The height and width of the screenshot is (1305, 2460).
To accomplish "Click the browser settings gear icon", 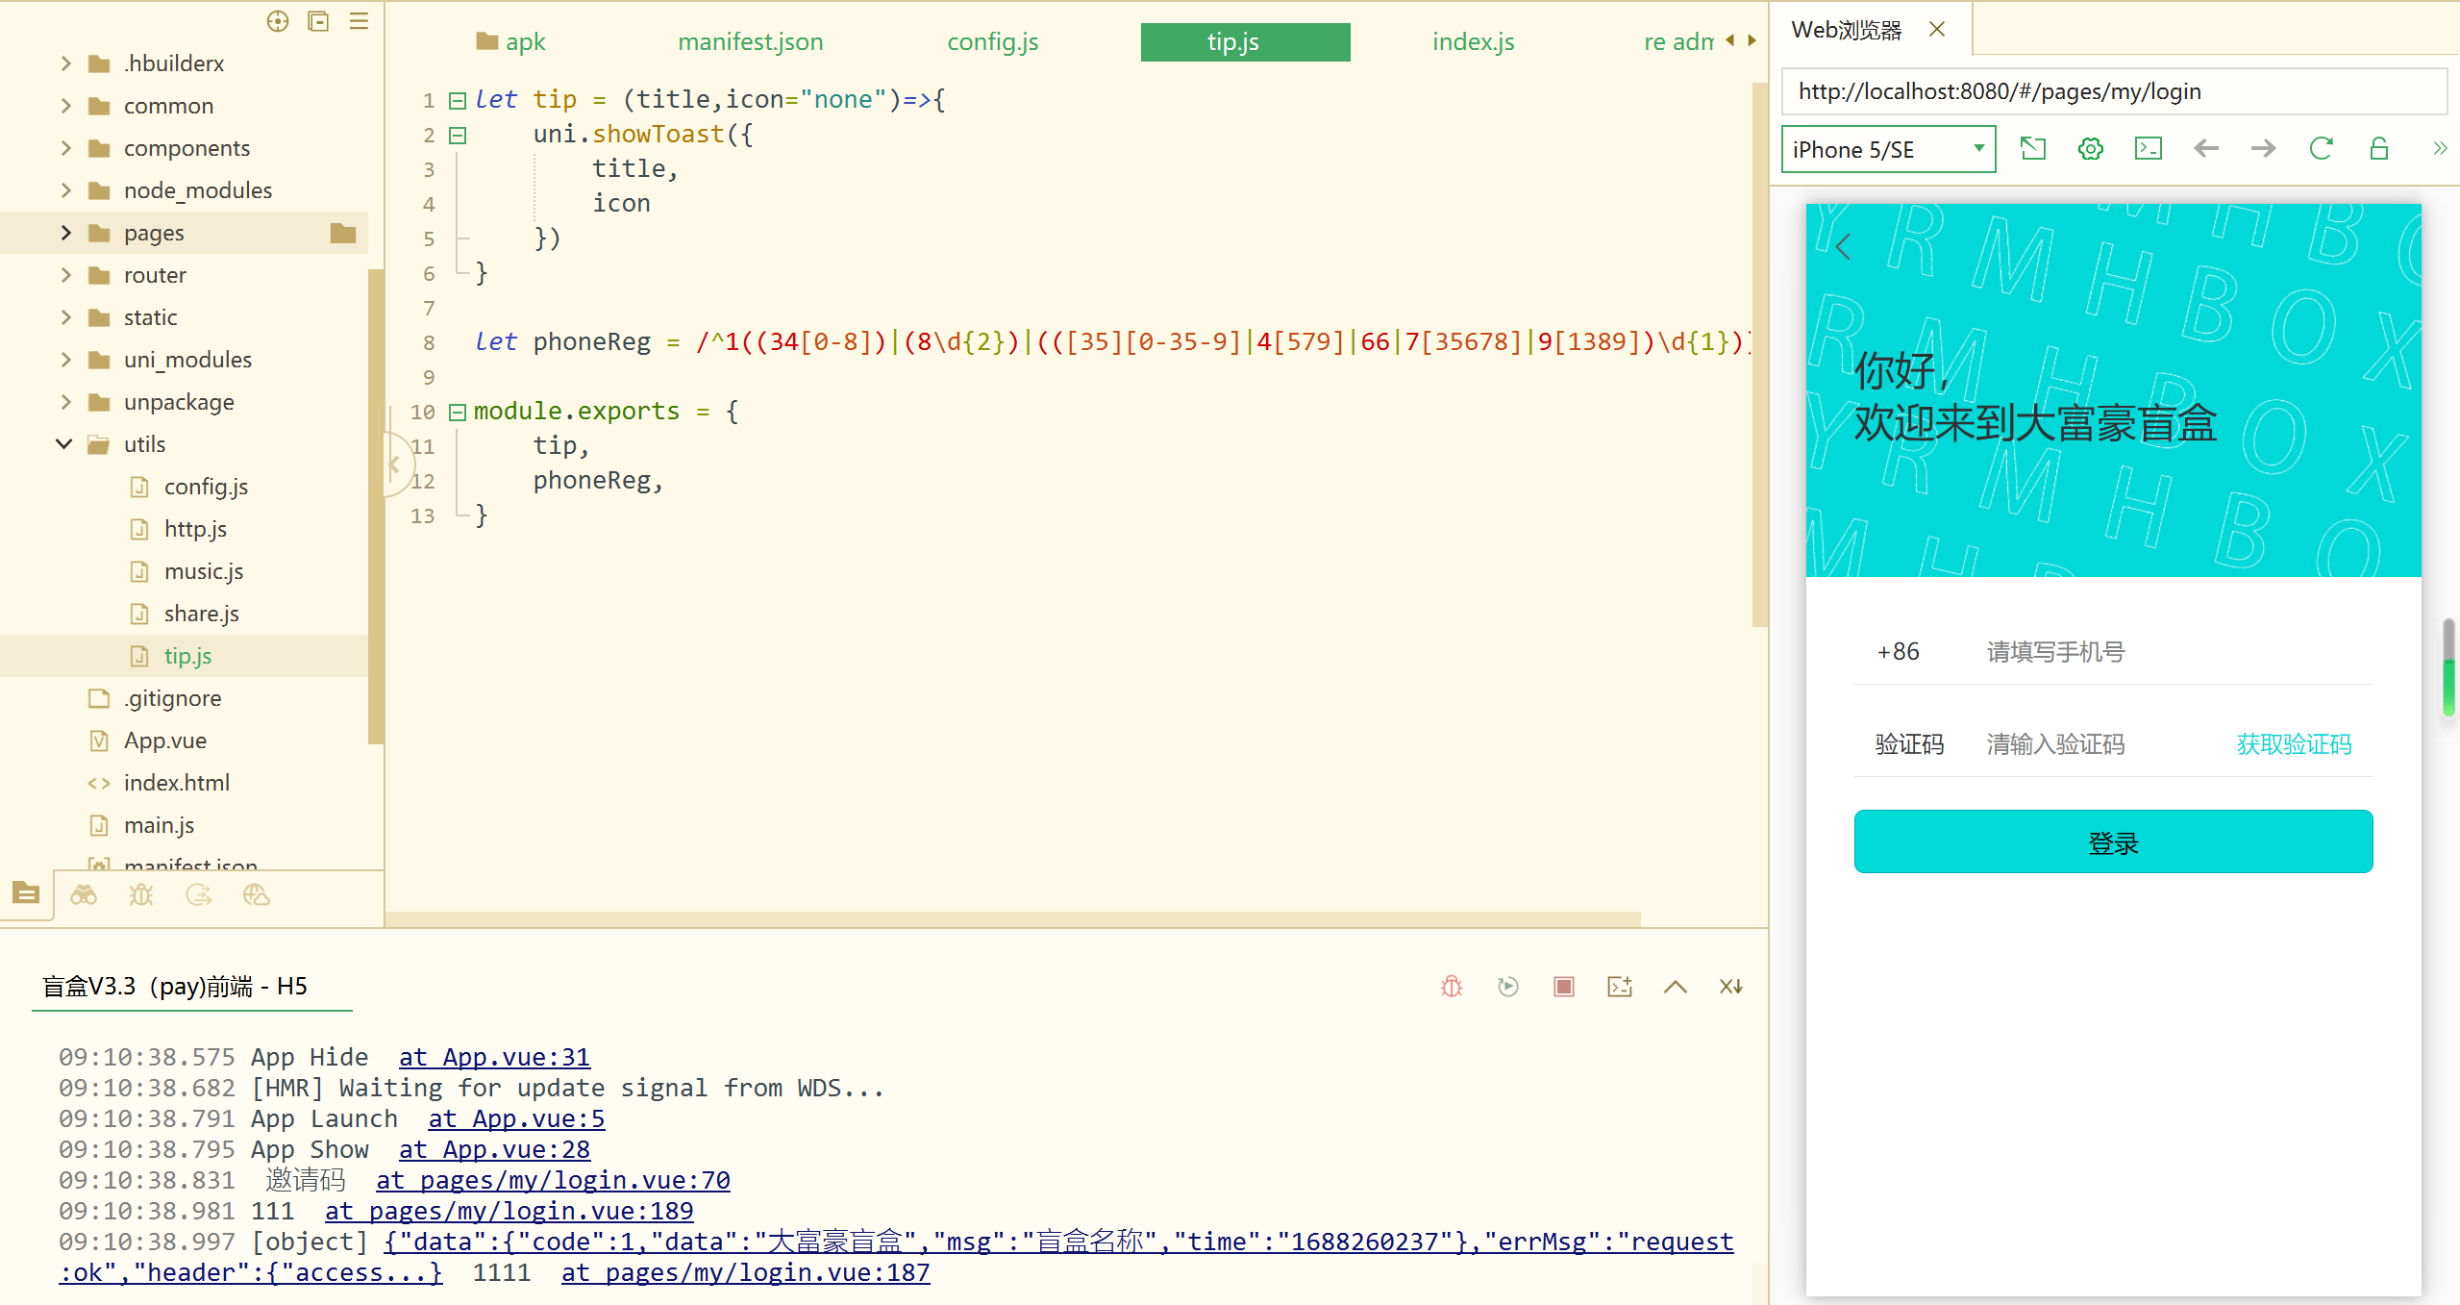I will coord(2090,149).
